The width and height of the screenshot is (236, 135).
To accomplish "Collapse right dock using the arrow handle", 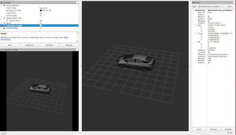I will point(190,66).
